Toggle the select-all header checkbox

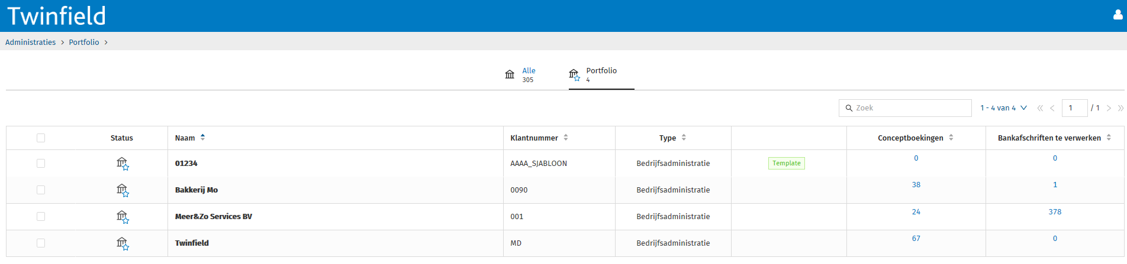click(41, 138)
